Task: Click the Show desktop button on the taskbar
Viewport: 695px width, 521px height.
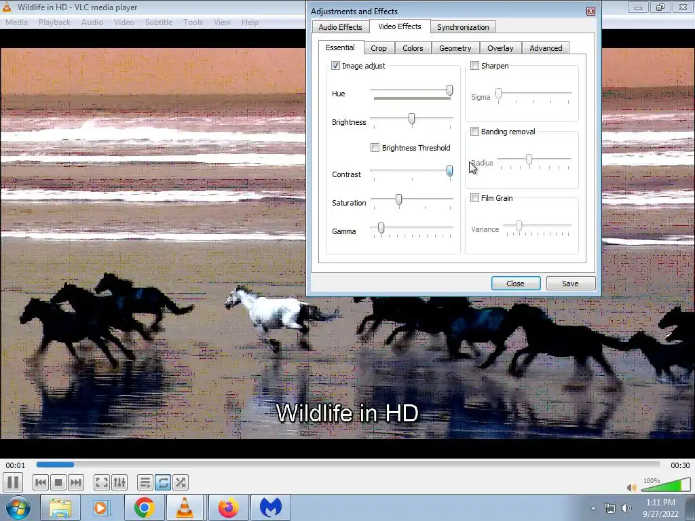Action: (692, 507)
